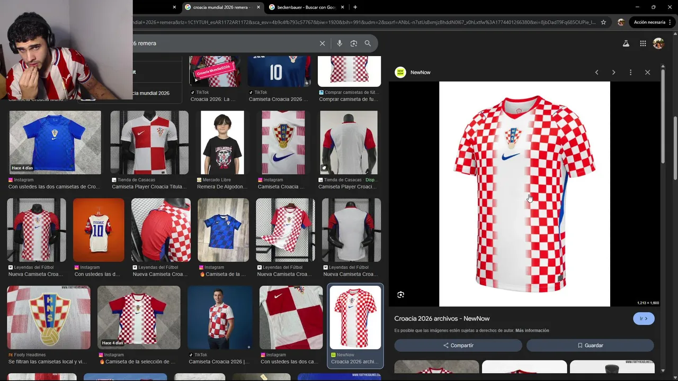Close the beckenbauer Google search tab
The height and width of the screenshot is (381, 678).
(x=342, y=7)
